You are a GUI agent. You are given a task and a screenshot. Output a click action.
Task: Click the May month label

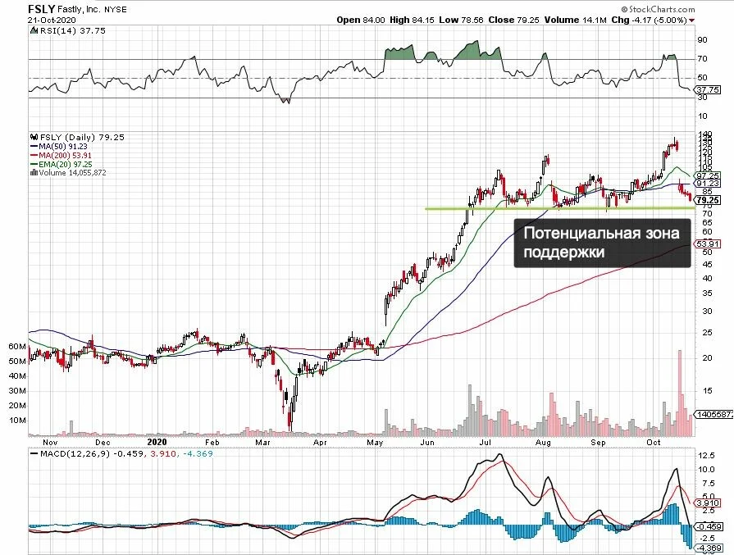pos(375,442)
